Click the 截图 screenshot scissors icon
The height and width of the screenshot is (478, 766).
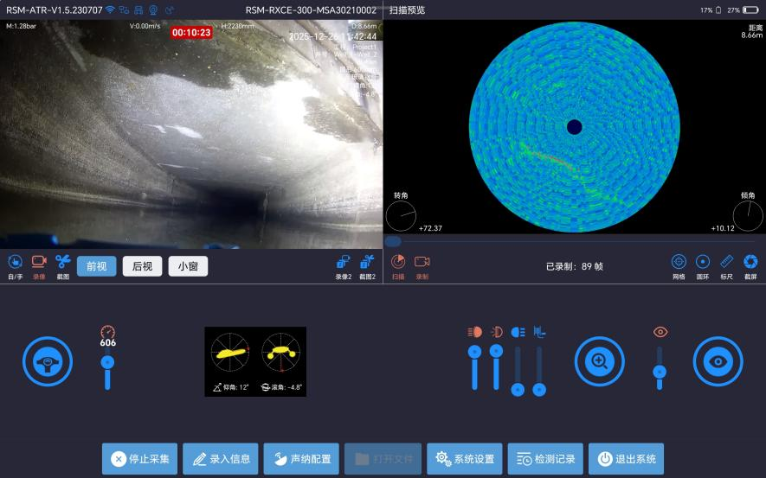coord(62,262)
